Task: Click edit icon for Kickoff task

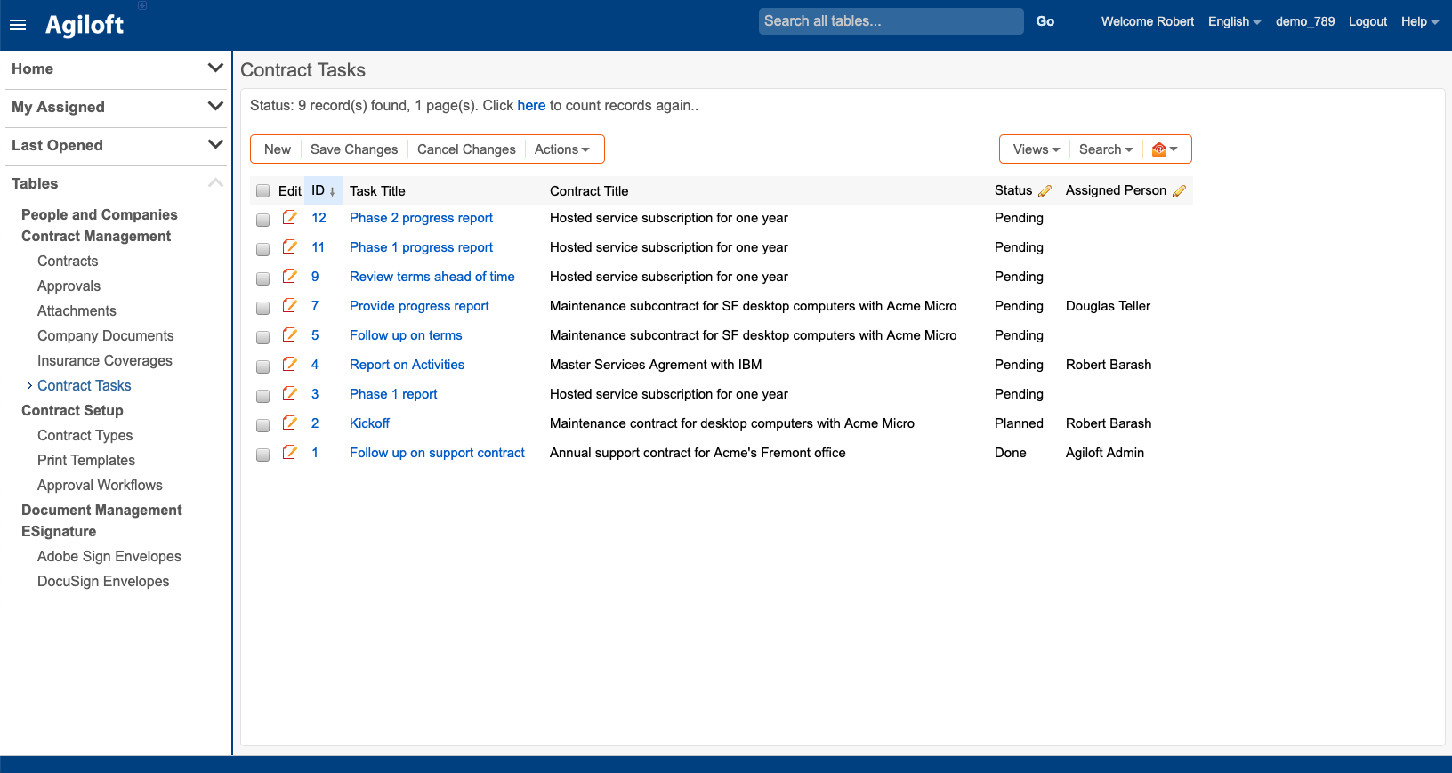Action: (289, 423)
